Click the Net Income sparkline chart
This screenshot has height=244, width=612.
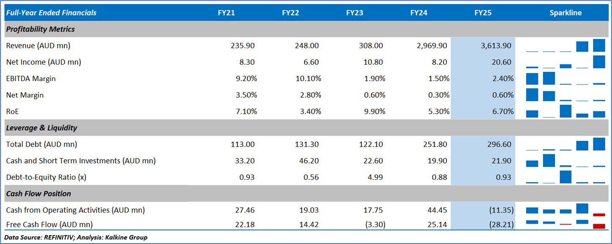coord(566,62)
